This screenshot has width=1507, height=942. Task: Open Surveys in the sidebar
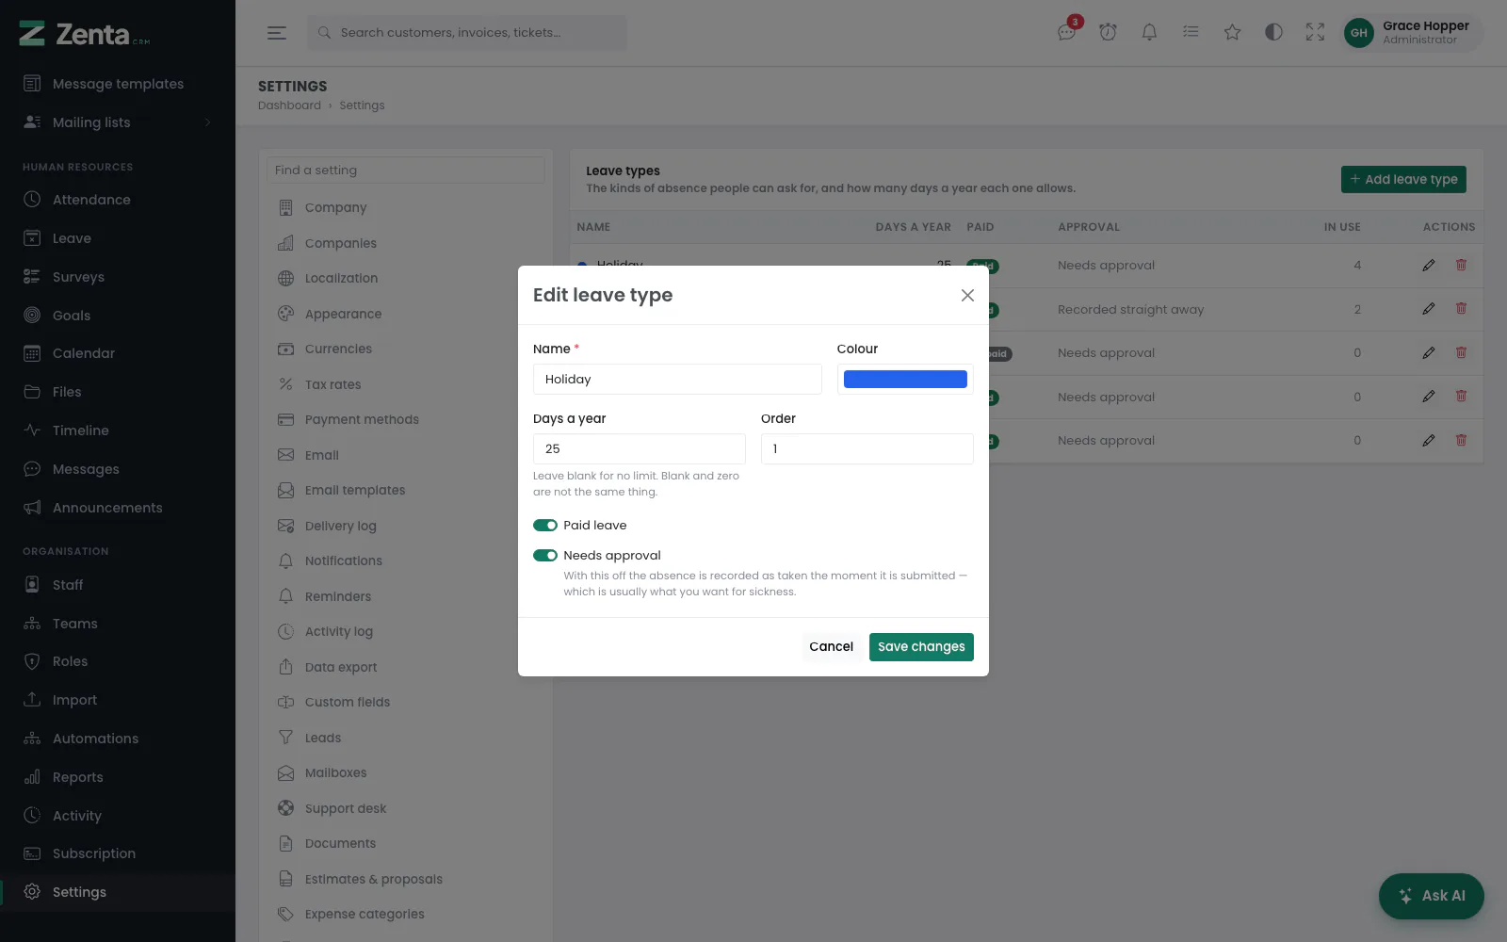point(118,277)
